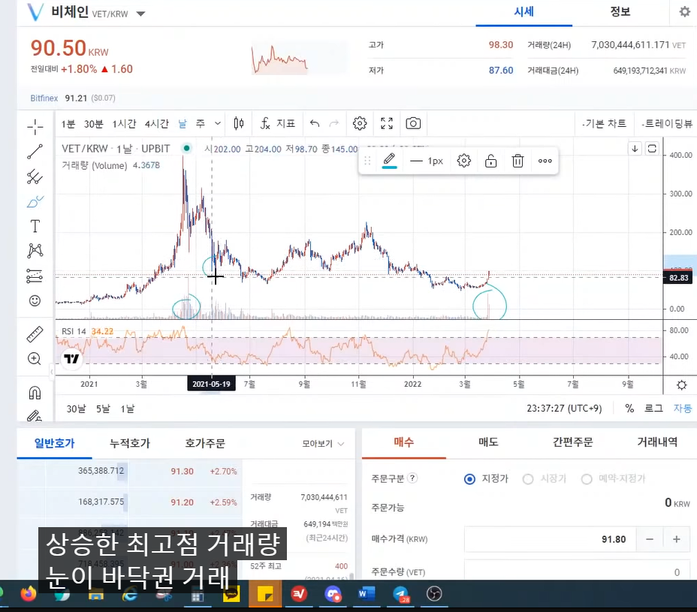The width and height of the screenshot is (697, 612).
Task: Select the weekly 주 interval
Action: [201, 124]
